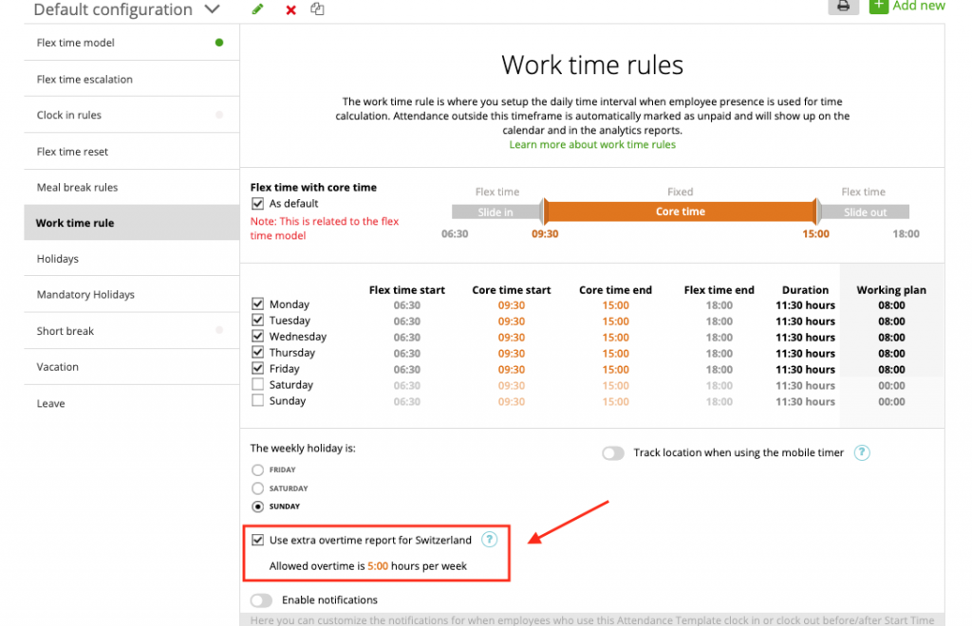Image resolution: width=972 pixels, height=626 pixels.
Task: Click Monday's flex time end 18:00
Action: click(720, 305)
